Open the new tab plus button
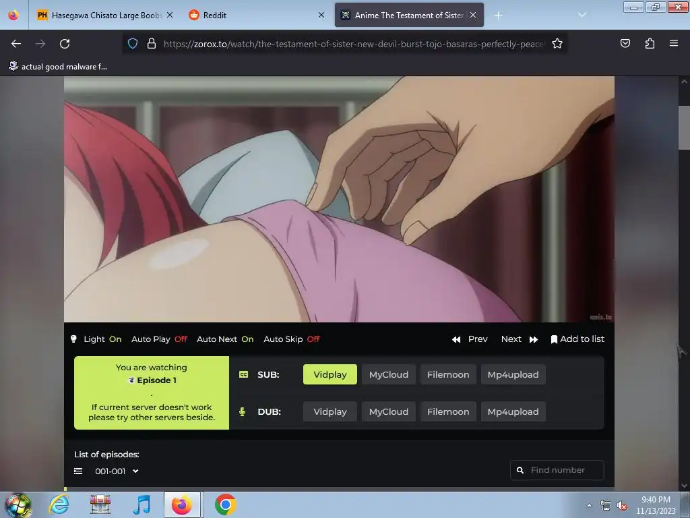 pyautogui.click(x=498, y=16)
